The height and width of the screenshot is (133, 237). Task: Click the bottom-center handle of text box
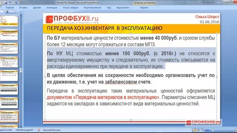(x=131, y=120)
